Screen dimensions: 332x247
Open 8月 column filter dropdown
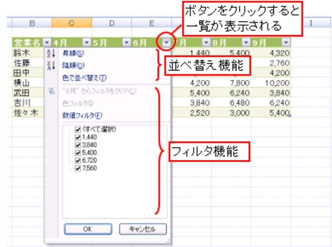pos(246,43)
